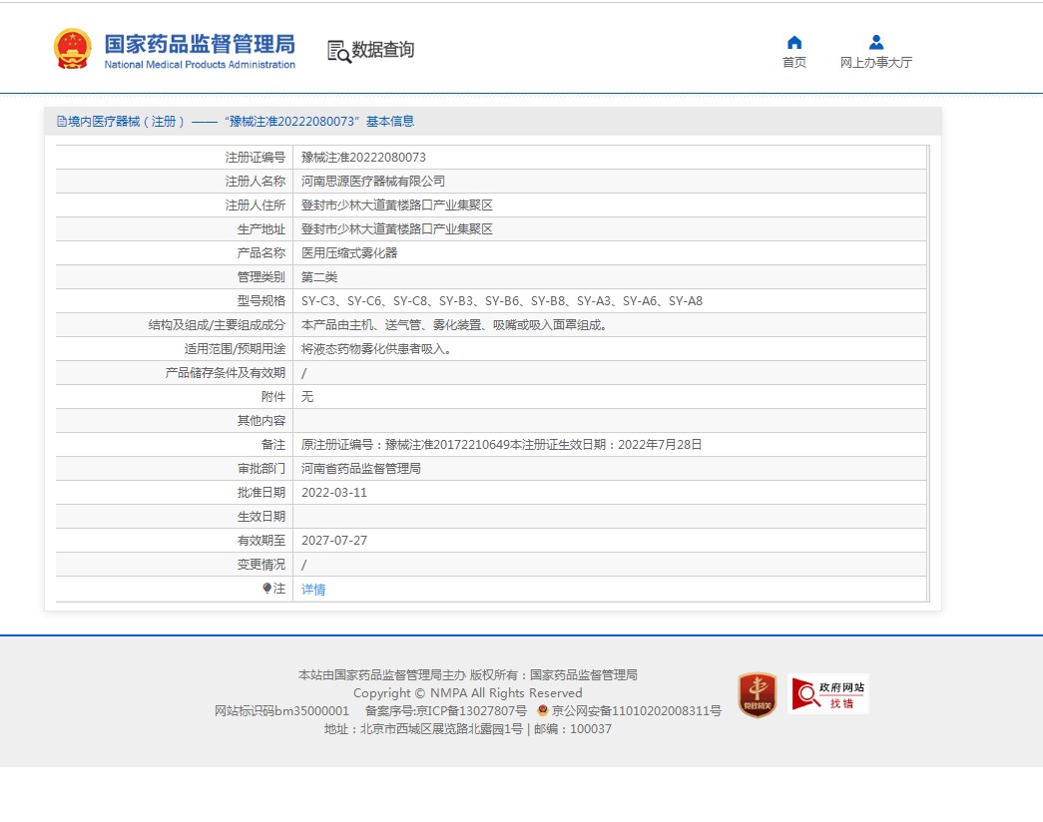Click the 产品名称 label
The height and width of the screenshot is (822, 1043).
click(261, 253)
